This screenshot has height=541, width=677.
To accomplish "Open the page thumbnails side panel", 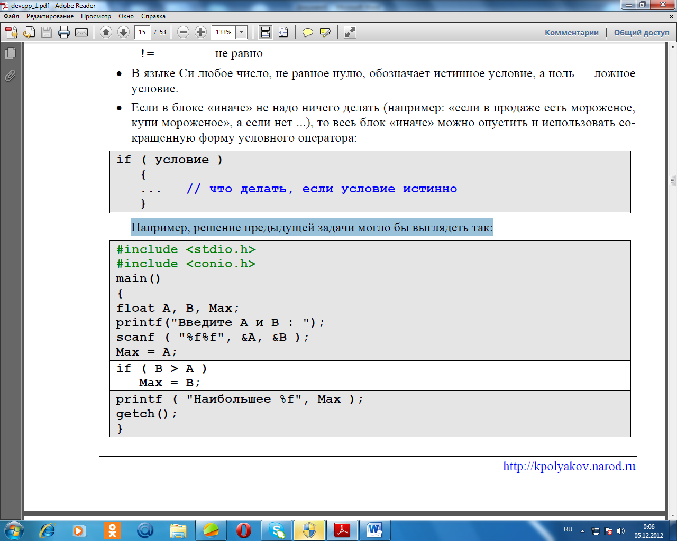I will [x=10, y=53].
